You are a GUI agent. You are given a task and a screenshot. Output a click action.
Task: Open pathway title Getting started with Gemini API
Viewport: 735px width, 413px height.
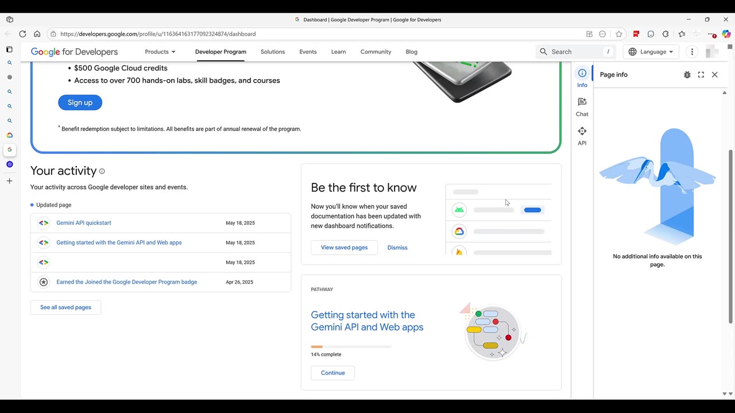point(367,321)
